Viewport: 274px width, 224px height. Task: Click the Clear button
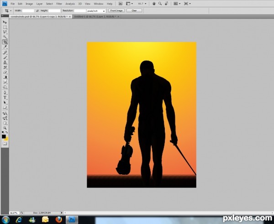click(x=134, y=10)
